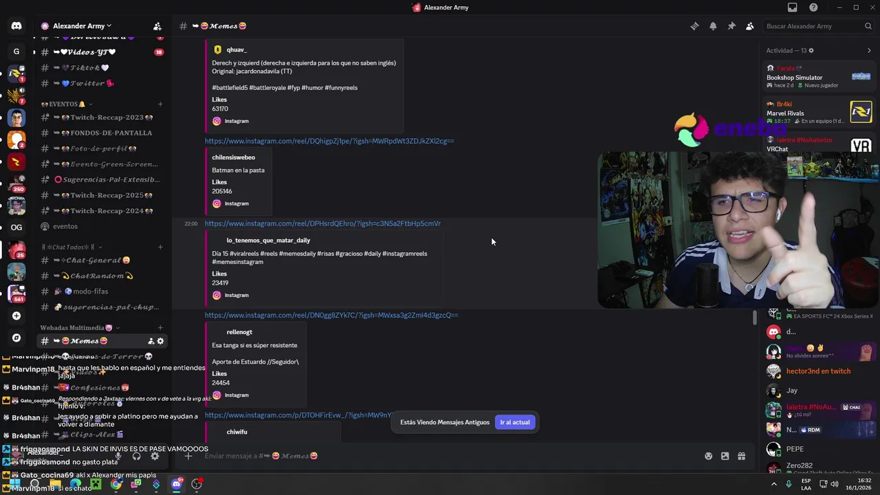Screen dimensions: 880x495
Task: Open the GIF picker icon
Action: [x=725, y=456]
